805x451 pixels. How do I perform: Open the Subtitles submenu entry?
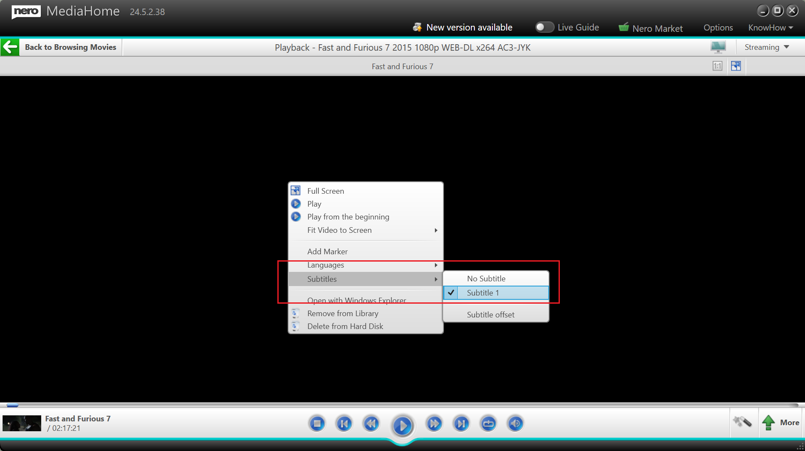(x=366, y=279)
